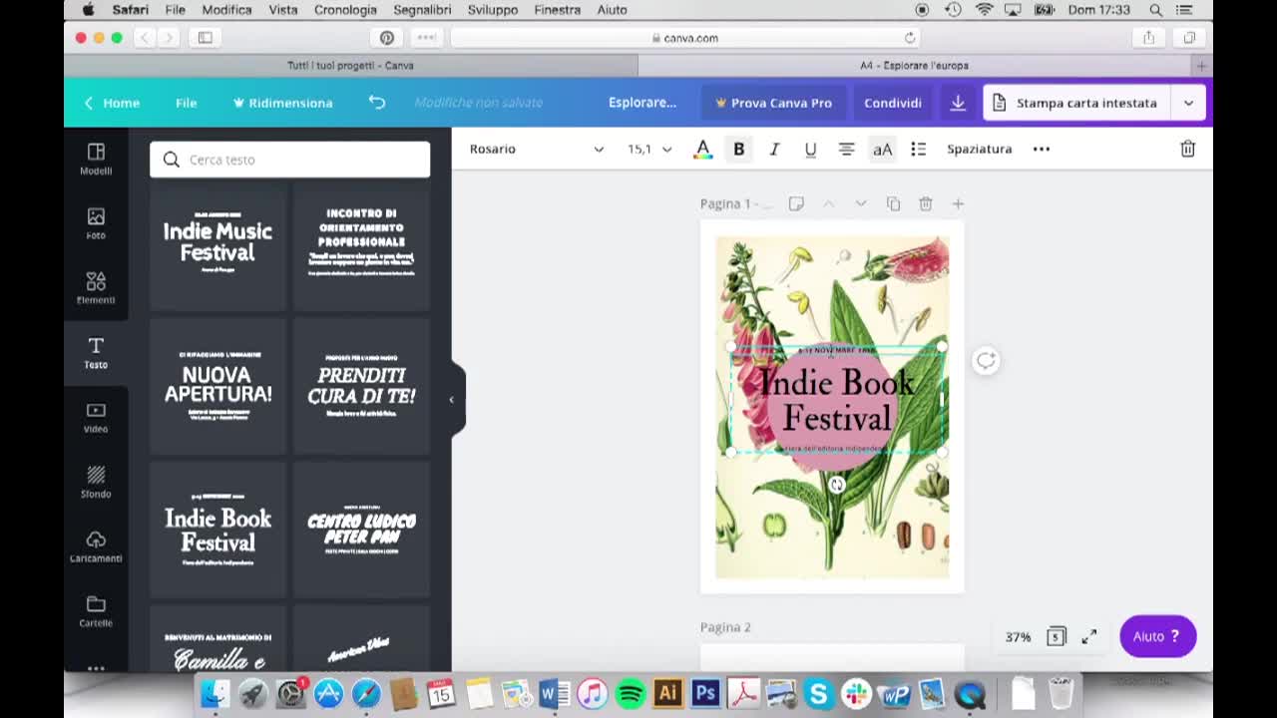Select Centro Ludico Peter Pan template
1277x718 pixels.
tap(361, 529)
